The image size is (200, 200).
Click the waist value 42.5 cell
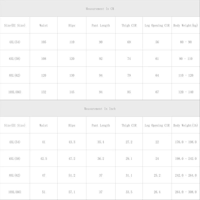(x=44, y=159)
